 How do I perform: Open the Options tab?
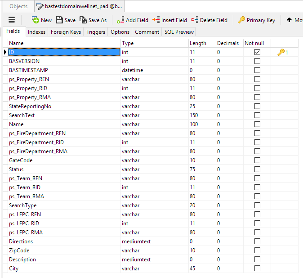[x=120, y=32]
